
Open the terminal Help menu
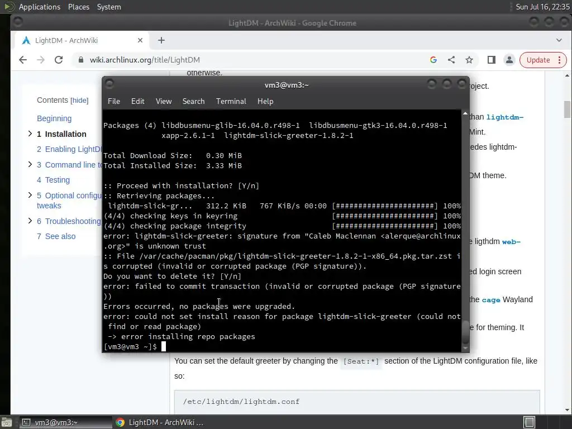pos(265,102)
